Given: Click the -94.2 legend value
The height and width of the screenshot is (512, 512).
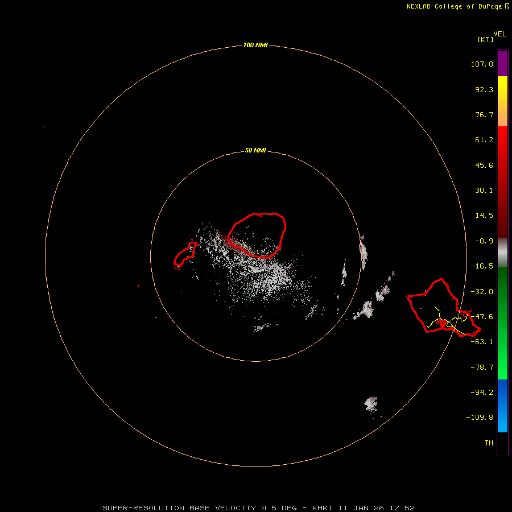Looking at the screenshot, I should coord(482,392).
